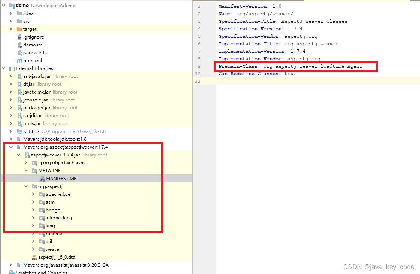
Task: Expand the .idea folder
Action: click(x=11, y=13)
